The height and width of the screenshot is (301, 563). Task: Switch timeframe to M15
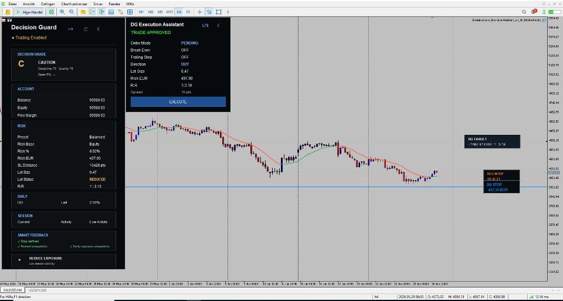pyautogui.click(x=169, y=12)
